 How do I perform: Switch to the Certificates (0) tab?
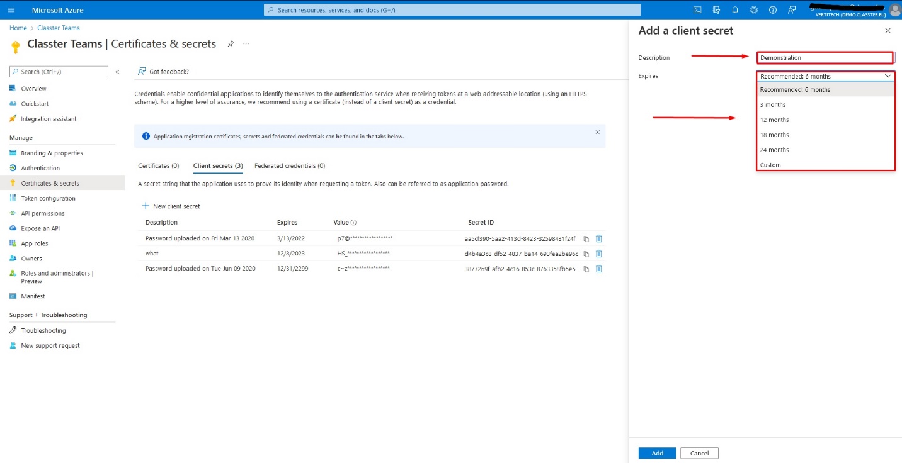159,166
